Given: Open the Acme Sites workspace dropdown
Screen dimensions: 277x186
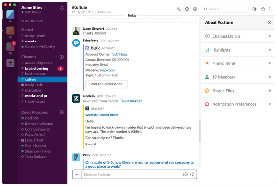Looking at the screenshot, I should pos(33,8).
